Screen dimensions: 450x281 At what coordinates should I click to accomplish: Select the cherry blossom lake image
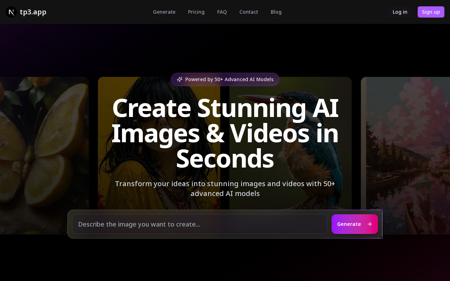(x=405, y=156)
